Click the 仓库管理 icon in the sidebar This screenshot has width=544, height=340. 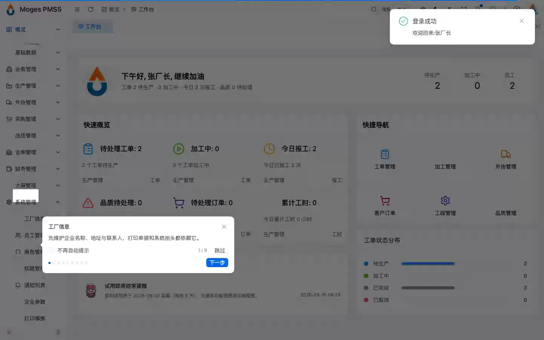click(x=9, y=152)
